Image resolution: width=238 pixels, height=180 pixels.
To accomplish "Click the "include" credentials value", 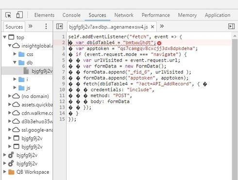I will 139,90.
